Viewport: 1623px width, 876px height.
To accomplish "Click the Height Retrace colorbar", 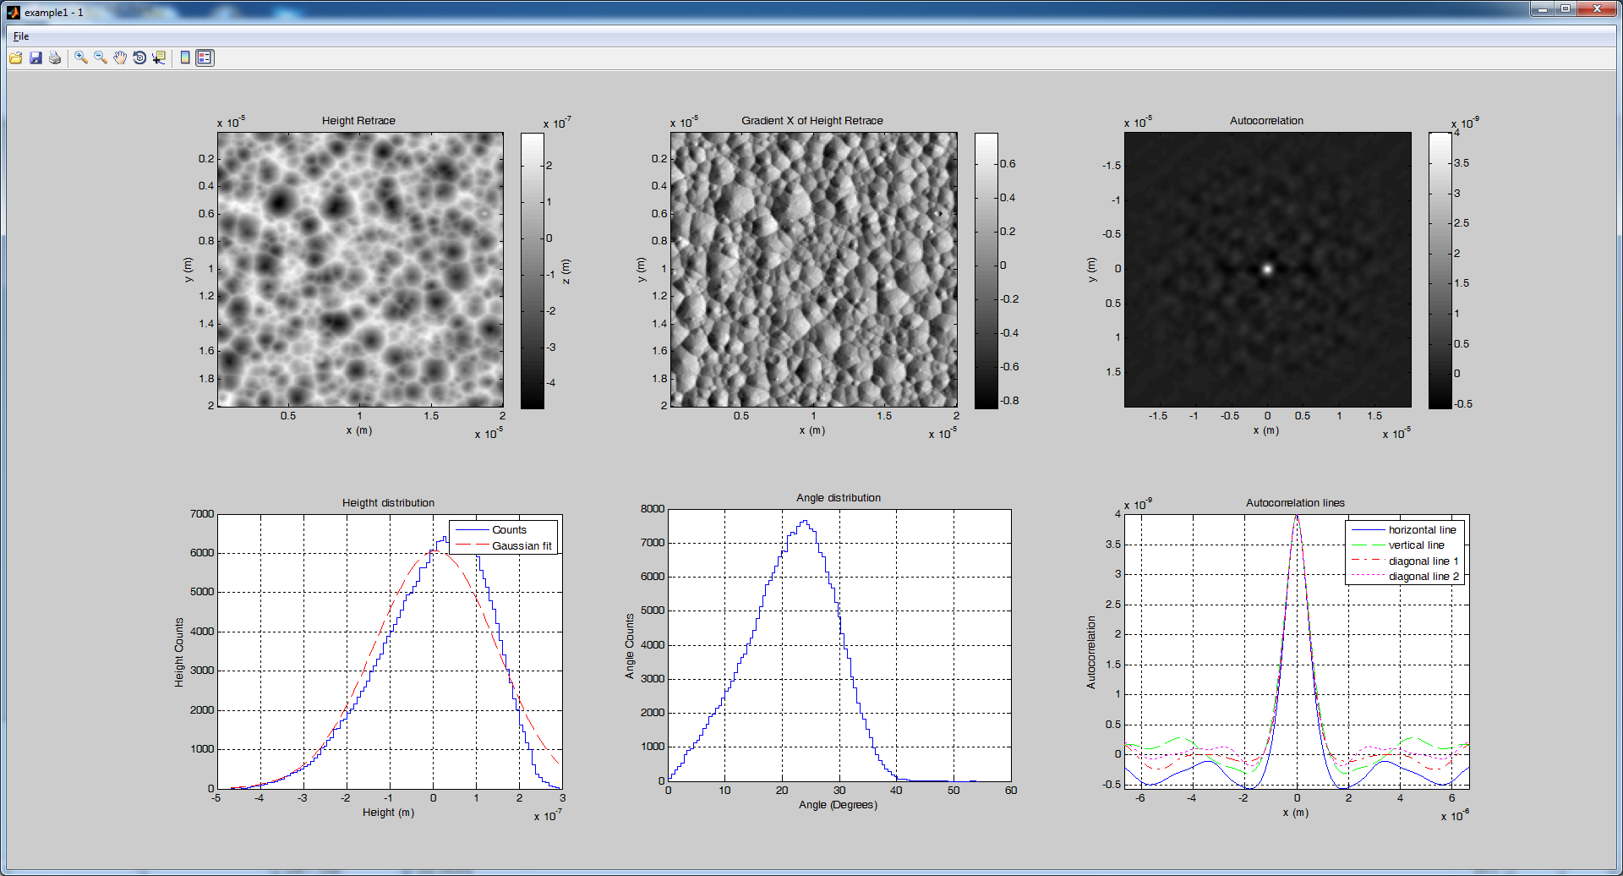I will 532,271.
